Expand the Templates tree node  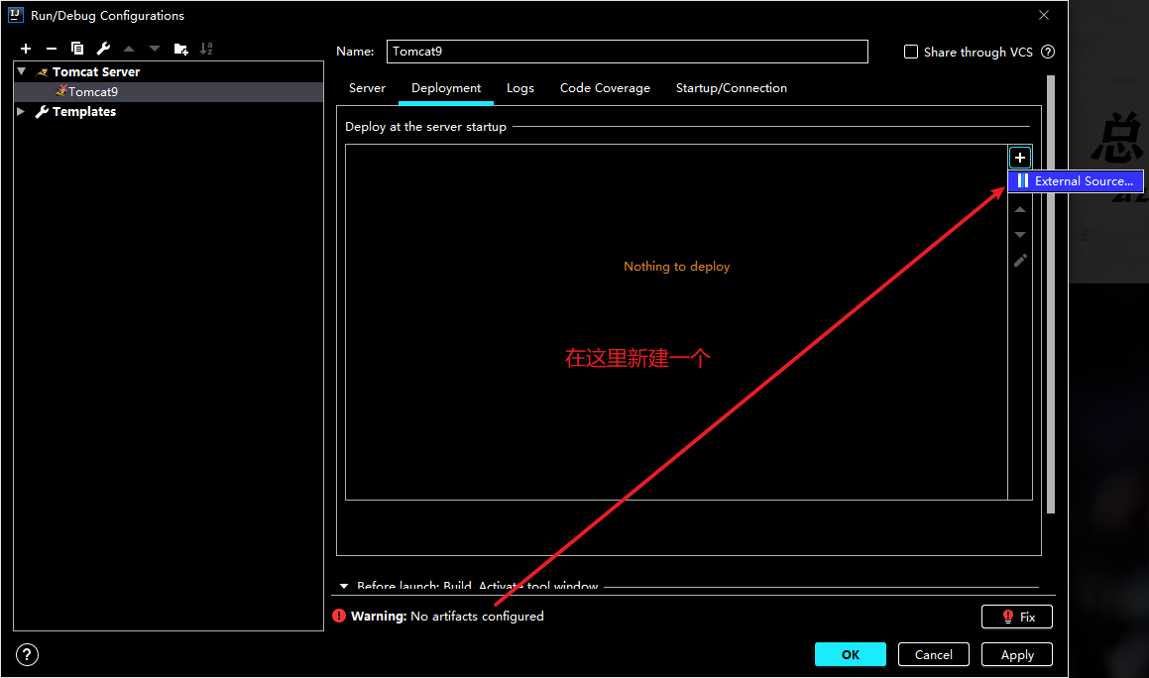click(21, 111)
